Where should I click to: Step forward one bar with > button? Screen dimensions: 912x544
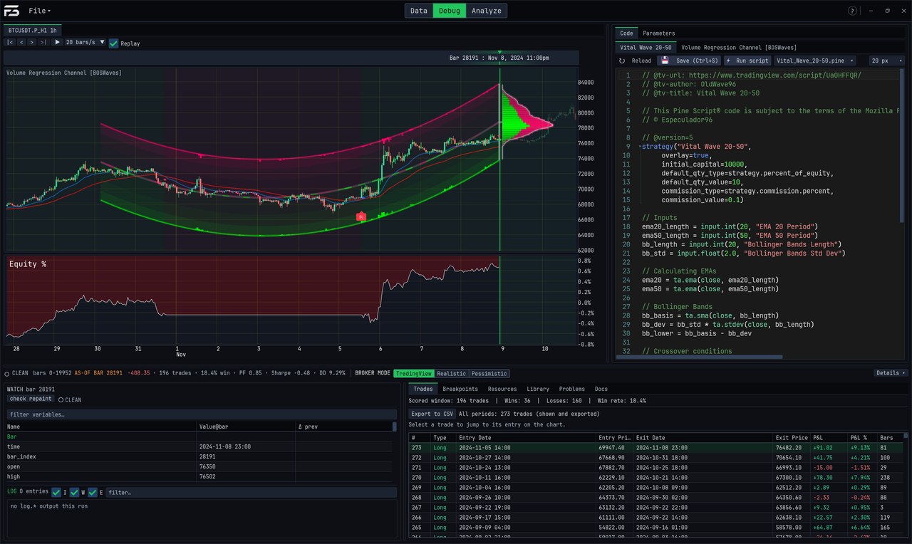pyautogui.click(x=32, y=43)
